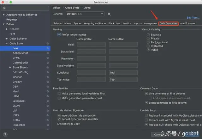This screenshot has width=202, height=139.
Task: Click the scheme icon beside CoffeeScript
Action: (48, 63)
